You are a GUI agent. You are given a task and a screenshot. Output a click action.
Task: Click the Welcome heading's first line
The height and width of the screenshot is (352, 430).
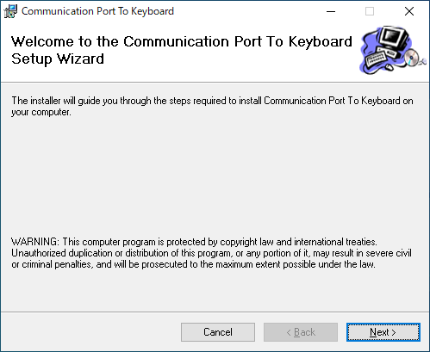pos(182,41)
